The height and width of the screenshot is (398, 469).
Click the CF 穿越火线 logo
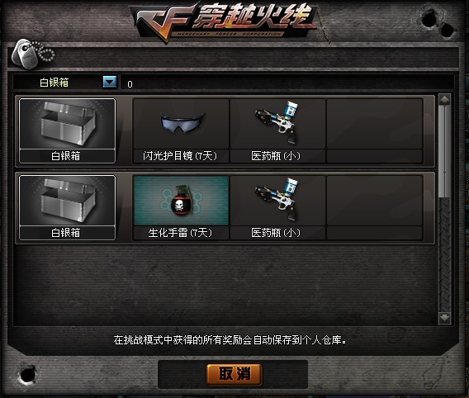pos(224,23)
